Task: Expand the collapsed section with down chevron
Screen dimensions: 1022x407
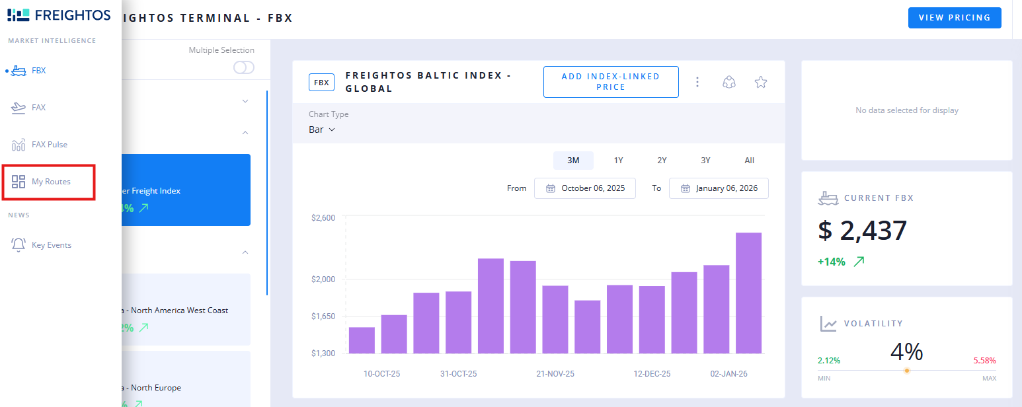Action: coord(245,101)
